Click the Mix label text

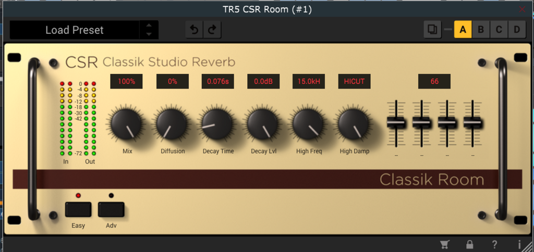tap(127, 152)
